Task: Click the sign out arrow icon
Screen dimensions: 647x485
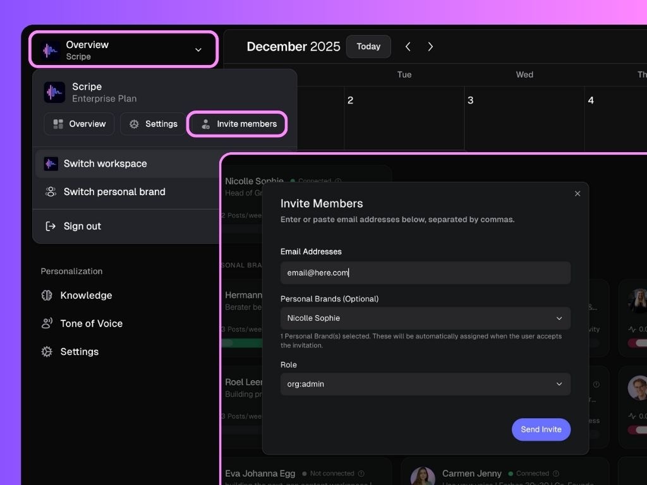Action: [51, 226]
